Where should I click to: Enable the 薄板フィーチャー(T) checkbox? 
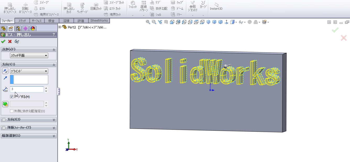4,128
